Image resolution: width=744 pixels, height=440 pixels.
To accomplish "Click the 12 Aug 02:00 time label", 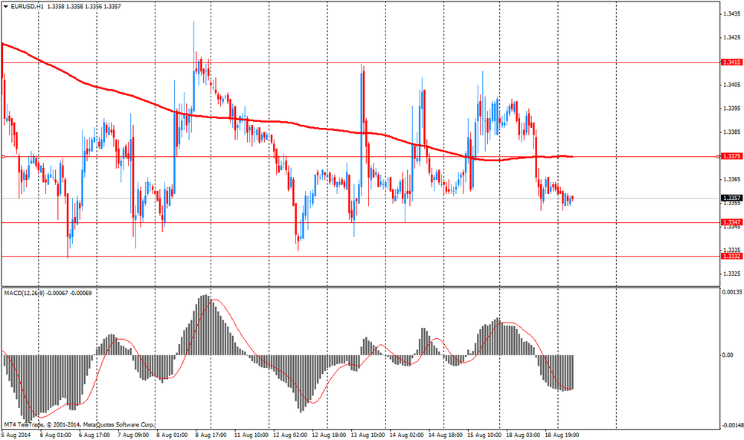I will coord(290,435).
